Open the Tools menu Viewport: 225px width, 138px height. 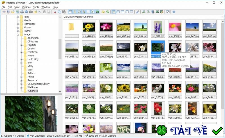click(x=36, y=7)
